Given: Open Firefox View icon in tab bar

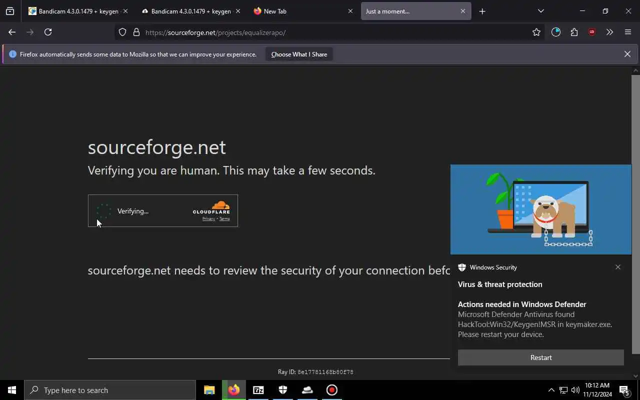Looking at the screenshot, I should [x=10, y=11].
